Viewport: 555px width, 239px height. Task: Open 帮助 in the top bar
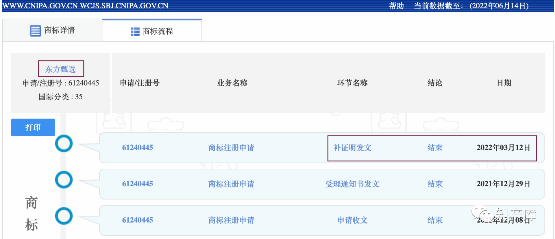click(396, 6)
